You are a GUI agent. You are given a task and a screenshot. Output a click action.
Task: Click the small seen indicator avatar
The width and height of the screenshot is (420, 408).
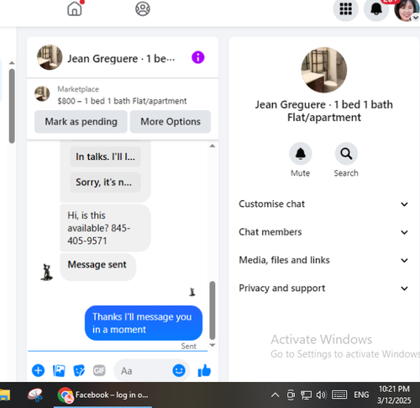192,292
